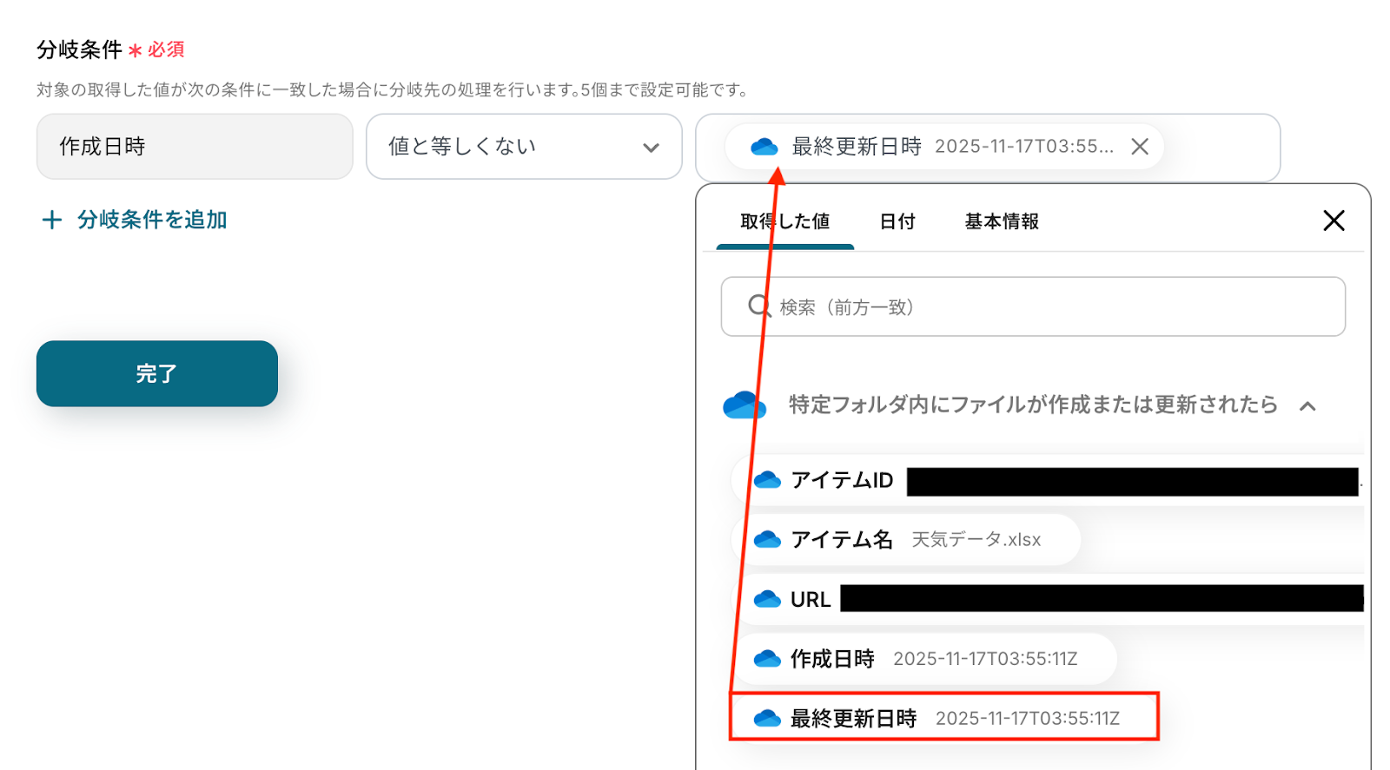
Task: Switch to the 日付 tab
Action: pyautogui.click(x=897, y=221)
